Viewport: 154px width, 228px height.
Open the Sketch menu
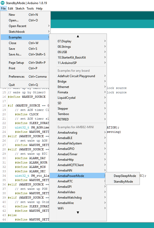click(x=20, y=9)
